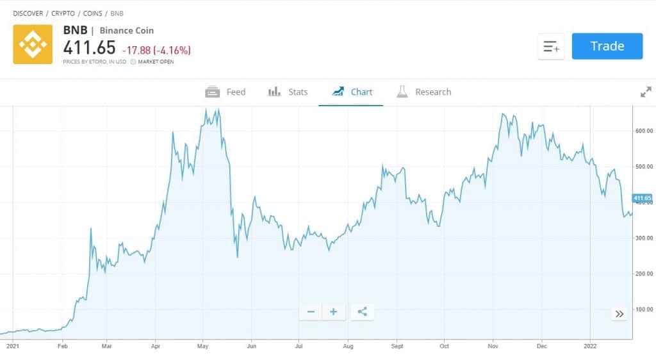The height and width of the screenshot is (355, 656).
Task: Expand chart to fullscreen
Action: 646,92
